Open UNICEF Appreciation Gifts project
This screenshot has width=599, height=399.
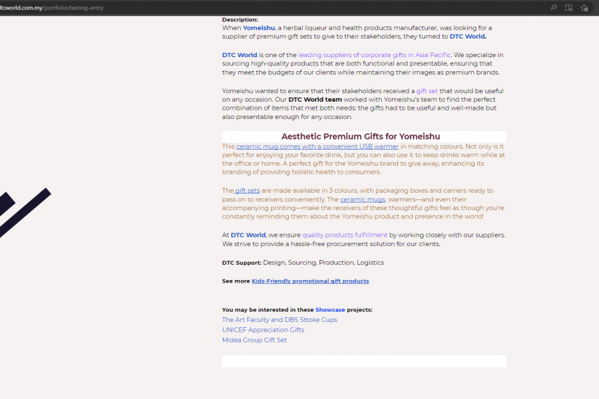[x=263, y=330]
